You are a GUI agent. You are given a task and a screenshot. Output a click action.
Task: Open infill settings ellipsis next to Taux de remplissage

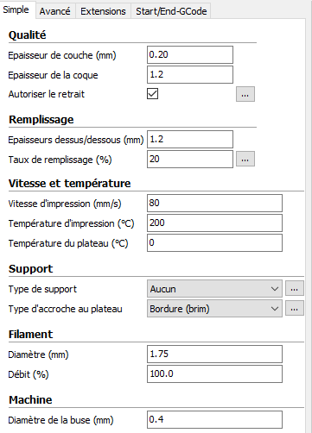245,159
